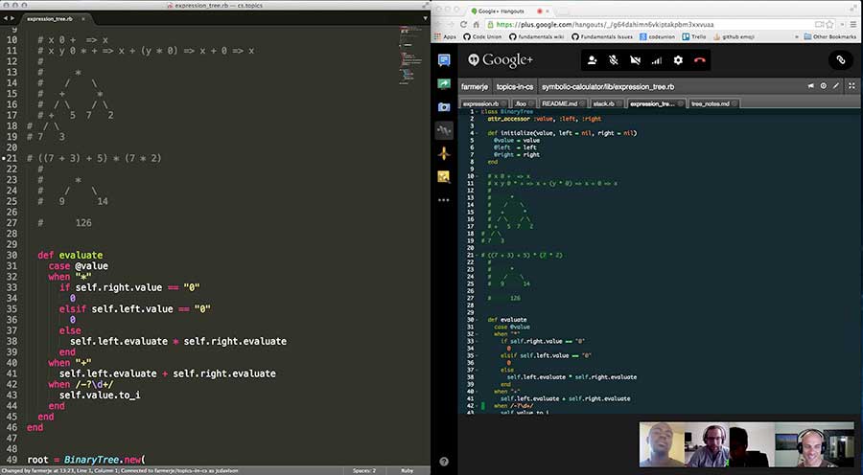Hang up the call with red phone
Screen dimensions: 863x475
(700, 59)
